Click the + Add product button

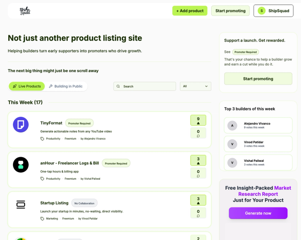click(190, 11)
